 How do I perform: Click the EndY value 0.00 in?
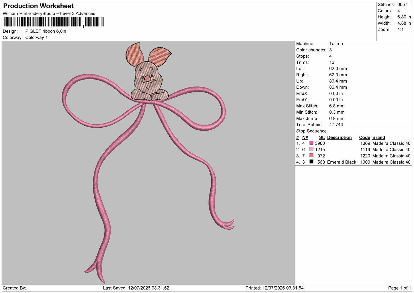coord(336,100)
